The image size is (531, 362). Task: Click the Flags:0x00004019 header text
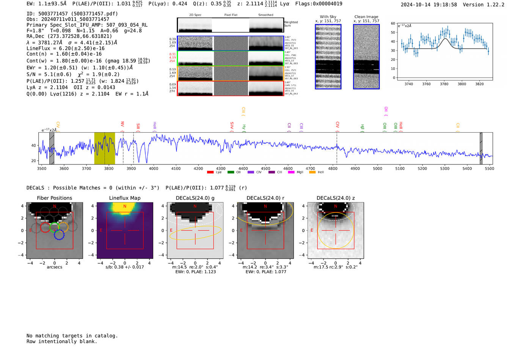pos(319,4)
